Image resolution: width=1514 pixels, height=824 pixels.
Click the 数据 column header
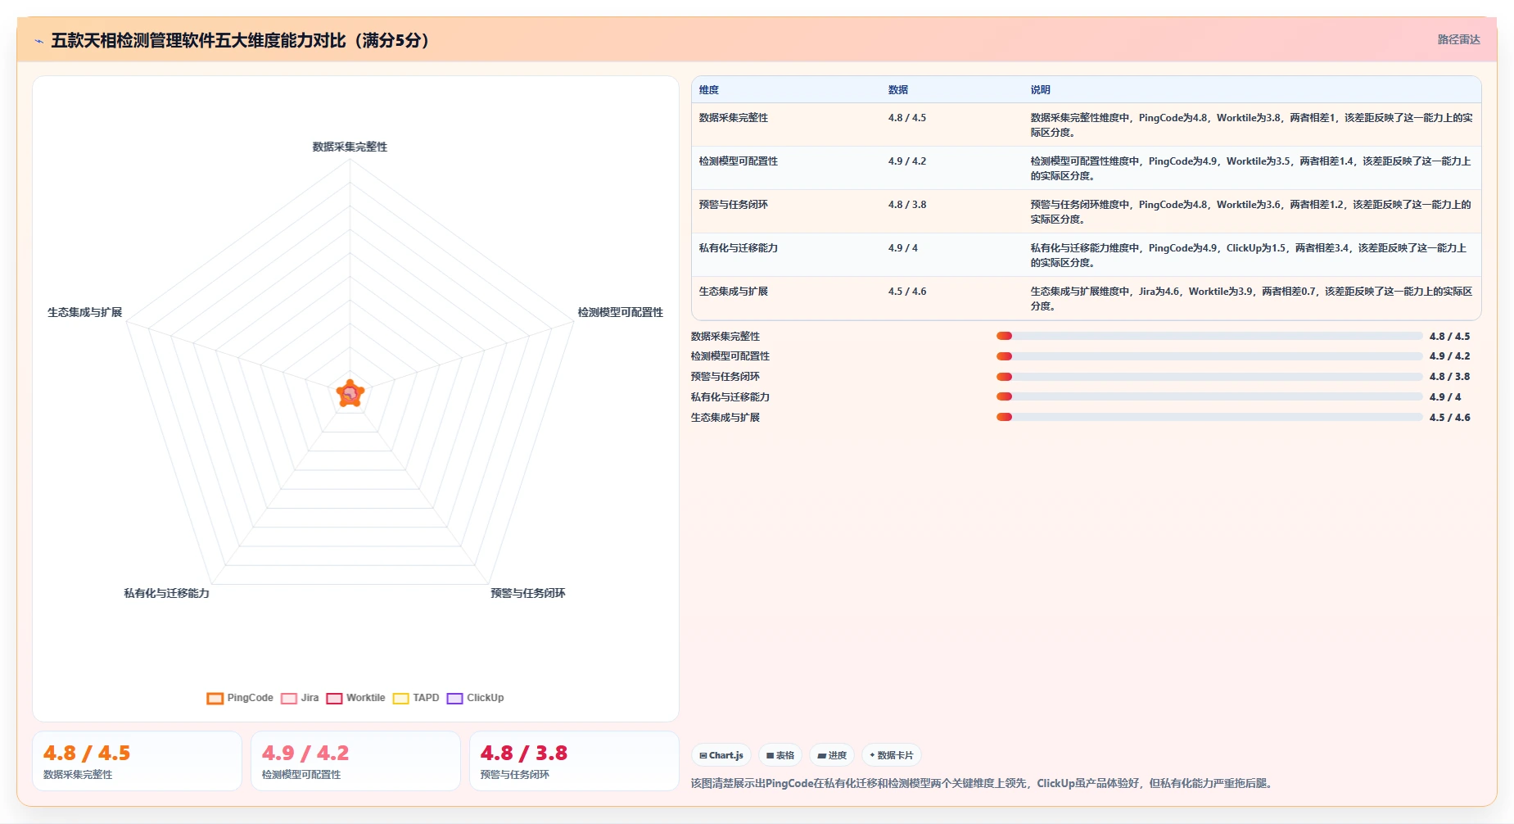pyautogui.click(x=898, y=90)
